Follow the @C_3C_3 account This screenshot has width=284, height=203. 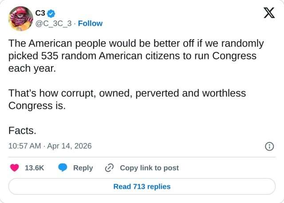point(90,23)
